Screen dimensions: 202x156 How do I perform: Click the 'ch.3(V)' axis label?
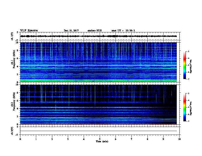[x=12, y=131]
